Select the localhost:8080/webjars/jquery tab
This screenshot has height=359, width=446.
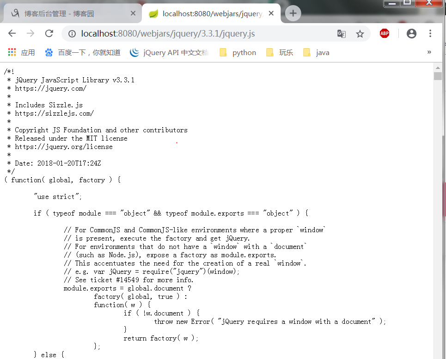tap(210, 13)
